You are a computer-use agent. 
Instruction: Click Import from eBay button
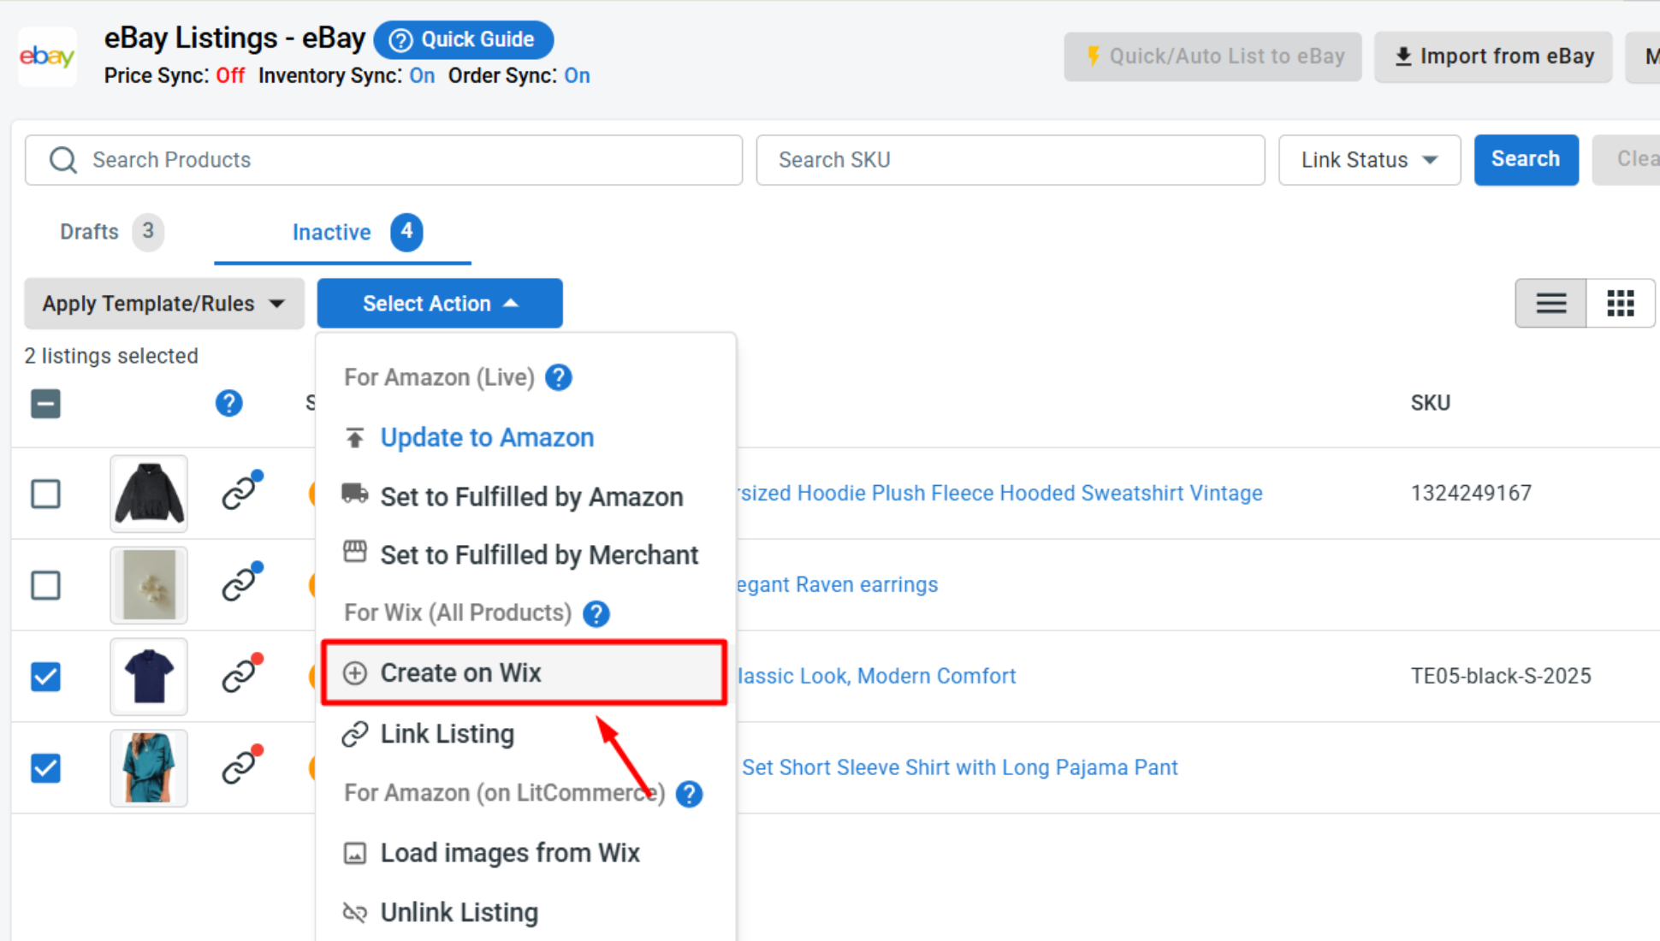coord(1493,56)
